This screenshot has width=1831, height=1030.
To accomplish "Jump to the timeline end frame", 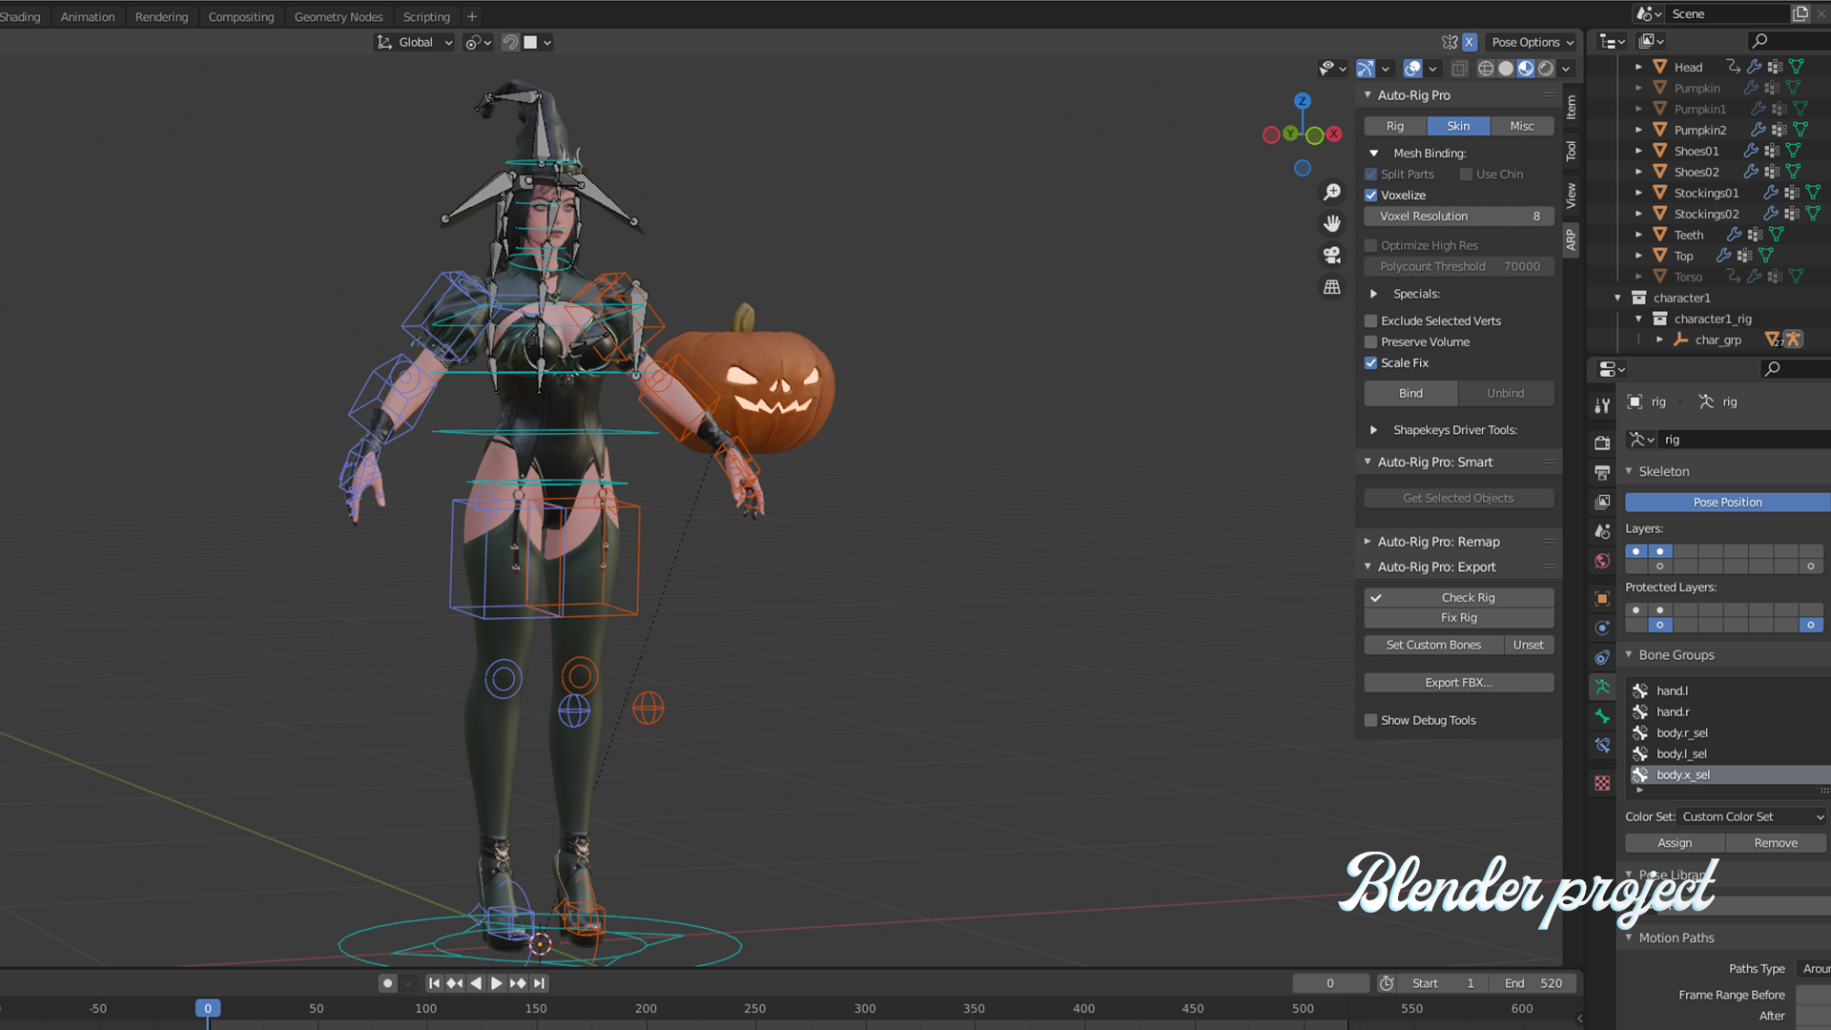I will pyautogui.click(x=539, y=983).
